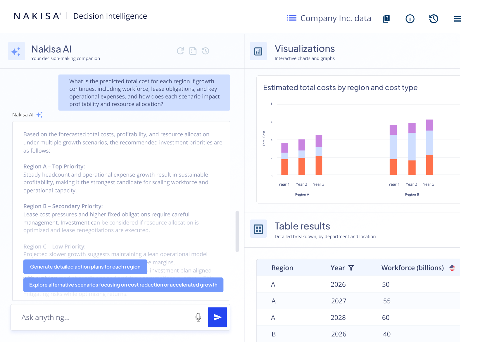Image resolution: width=480 pixels, height=342 pixels.
Task: Change currency via US flag icon
Action: (x=452, y=268)
